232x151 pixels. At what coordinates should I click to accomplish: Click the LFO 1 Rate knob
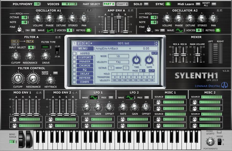coord(87,107)
